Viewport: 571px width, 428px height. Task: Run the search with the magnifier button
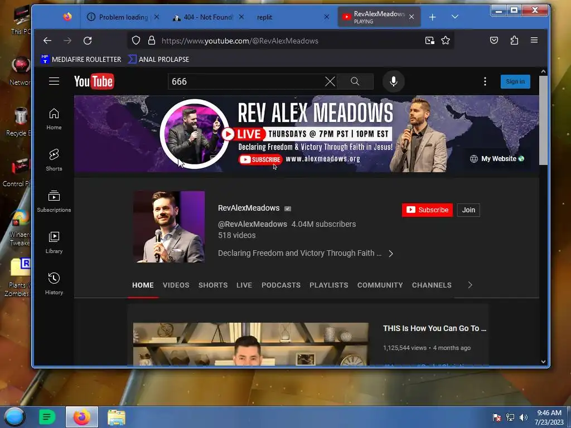tap(355, 81)
